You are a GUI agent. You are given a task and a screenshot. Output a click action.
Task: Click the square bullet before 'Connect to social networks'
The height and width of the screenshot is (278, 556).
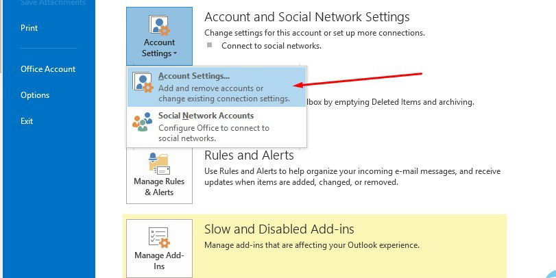click(x=209, y=46)
